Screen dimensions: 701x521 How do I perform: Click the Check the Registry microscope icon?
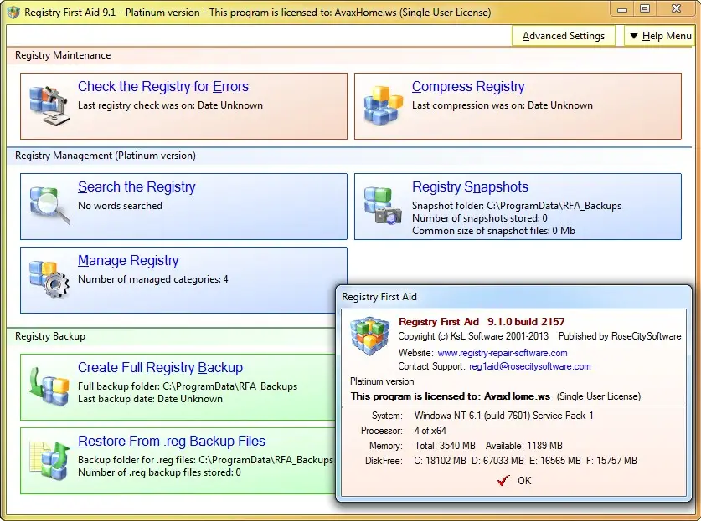click(49, 106)
